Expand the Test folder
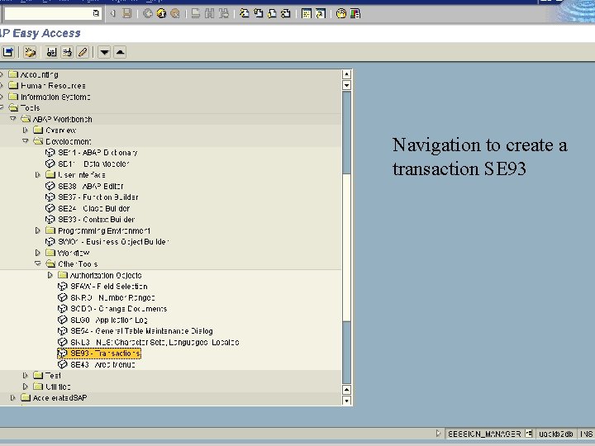Image resolution: width=595 pixels, height=446 pixels. point(25,376)
